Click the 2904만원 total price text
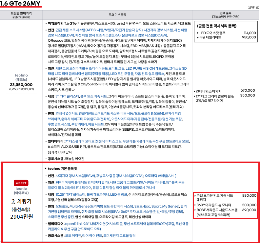The width and height of the screenshot is (260, 243). [x=21, y=216]
